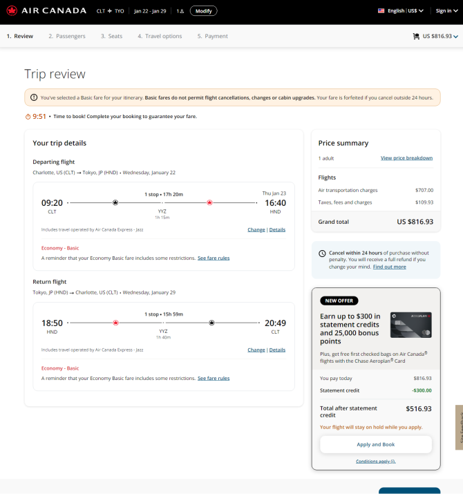
Task: Click Details for the departing flight
Action: (277, 229)
